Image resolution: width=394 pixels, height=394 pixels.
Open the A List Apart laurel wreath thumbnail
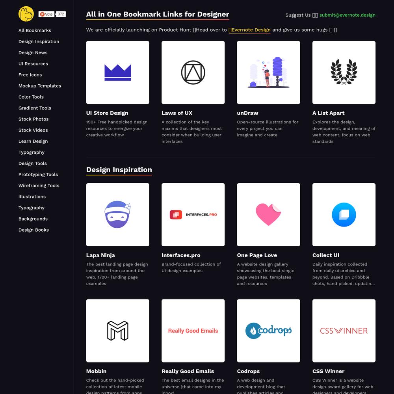(344, 72)
